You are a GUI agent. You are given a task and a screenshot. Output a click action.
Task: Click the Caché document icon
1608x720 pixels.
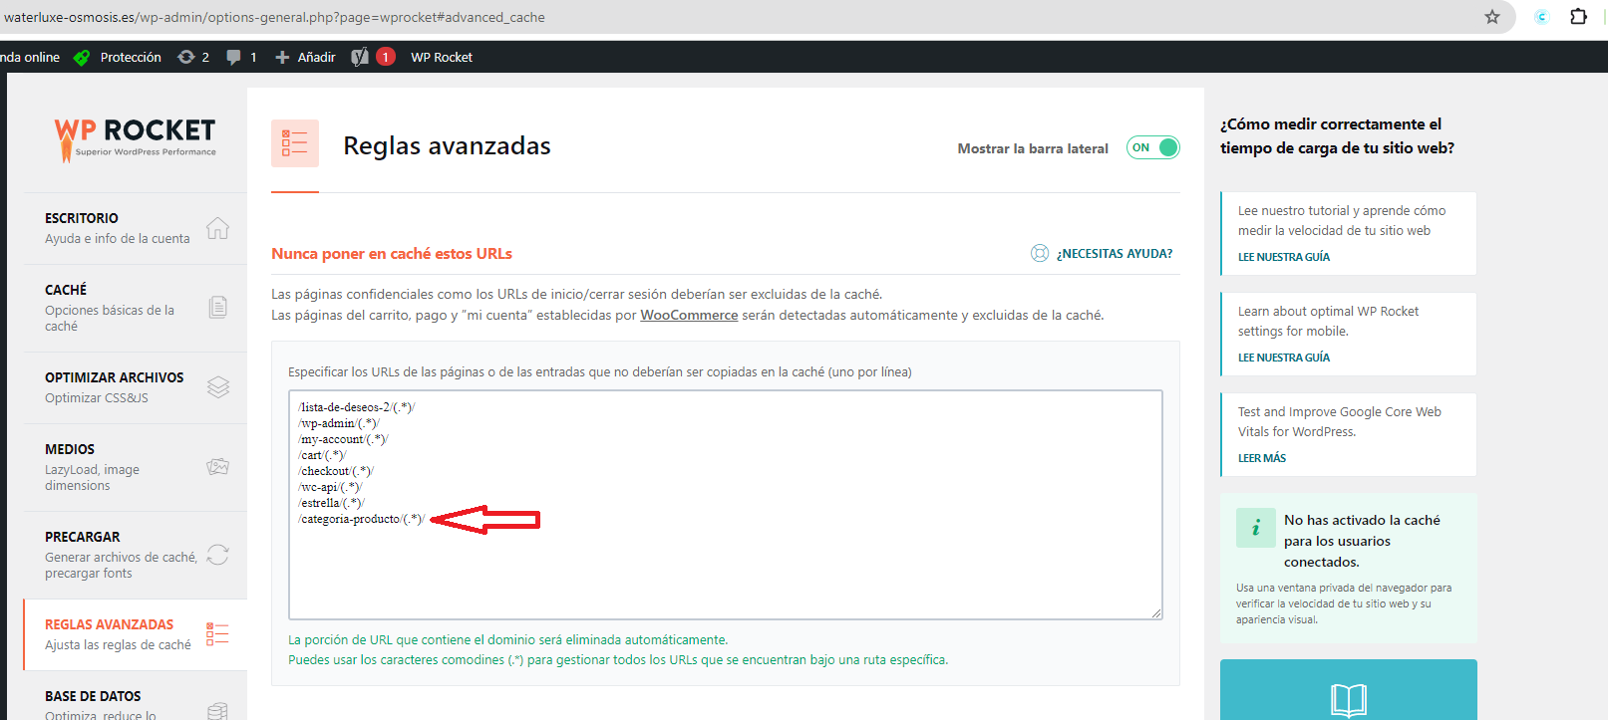218,307
